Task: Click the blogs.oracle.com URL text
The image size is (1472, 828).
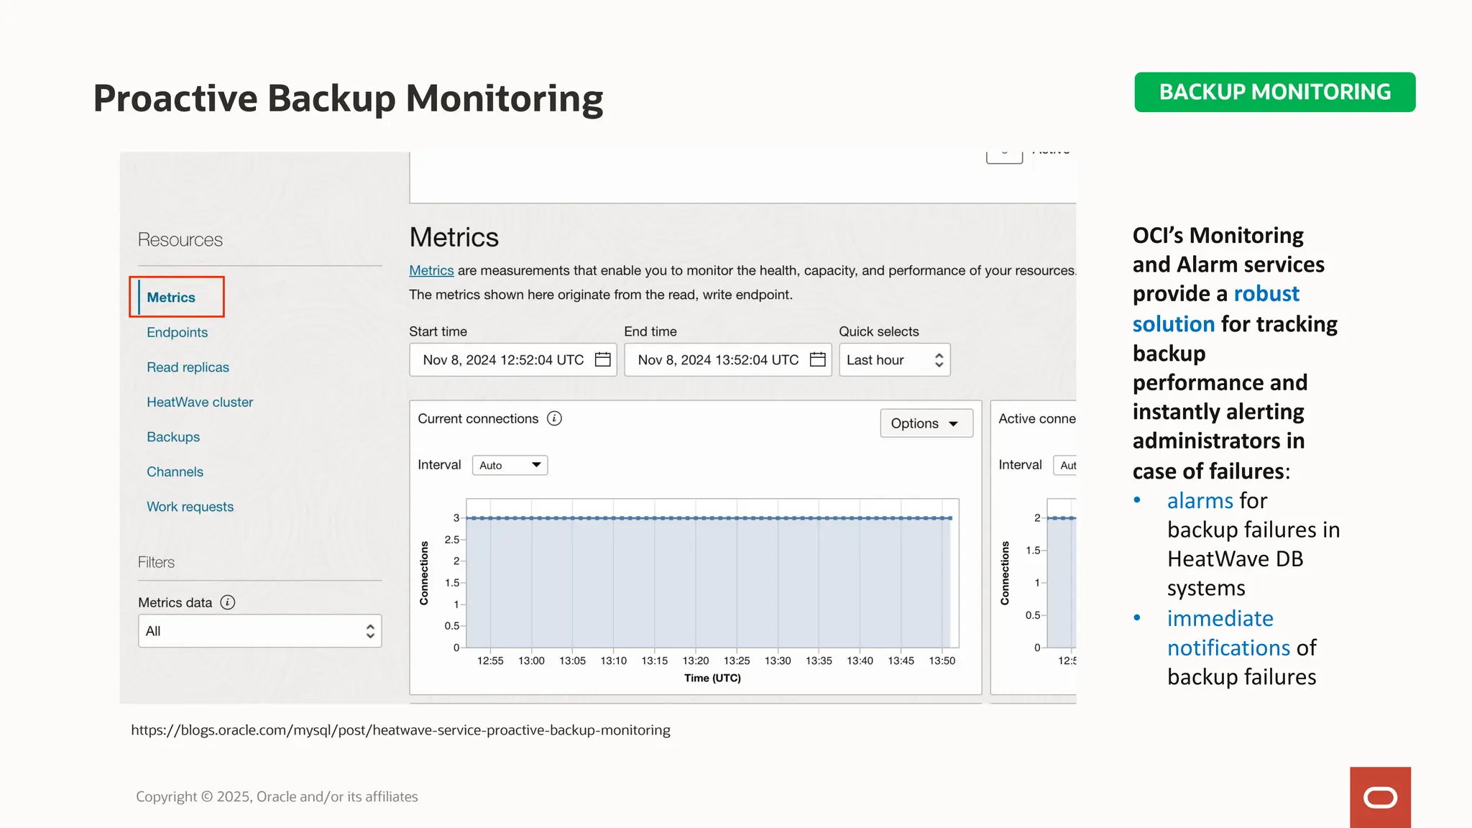Action: click(400, 730)
